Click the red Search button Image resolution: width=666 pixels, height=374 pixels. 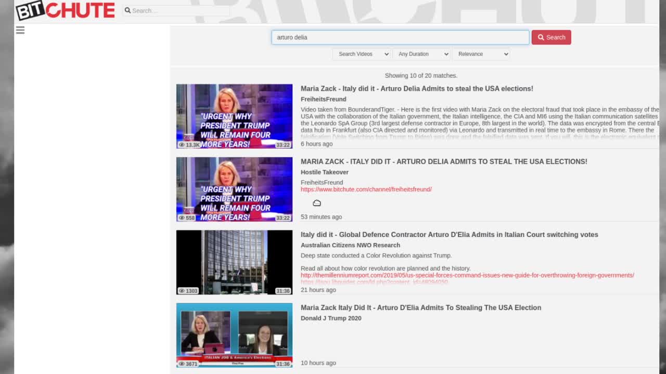551,37
